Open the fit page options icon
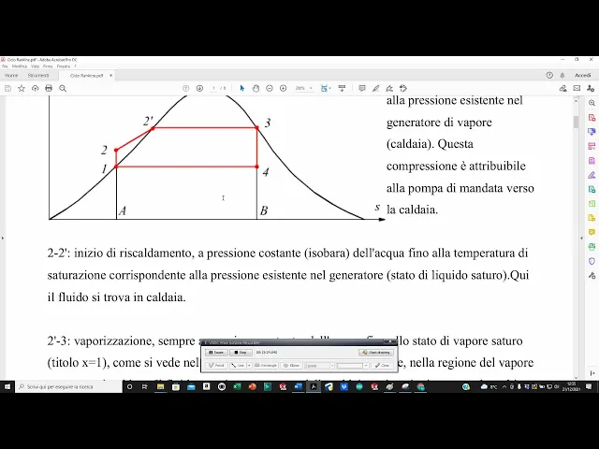 pyautogui.click(x=326, y=89)
